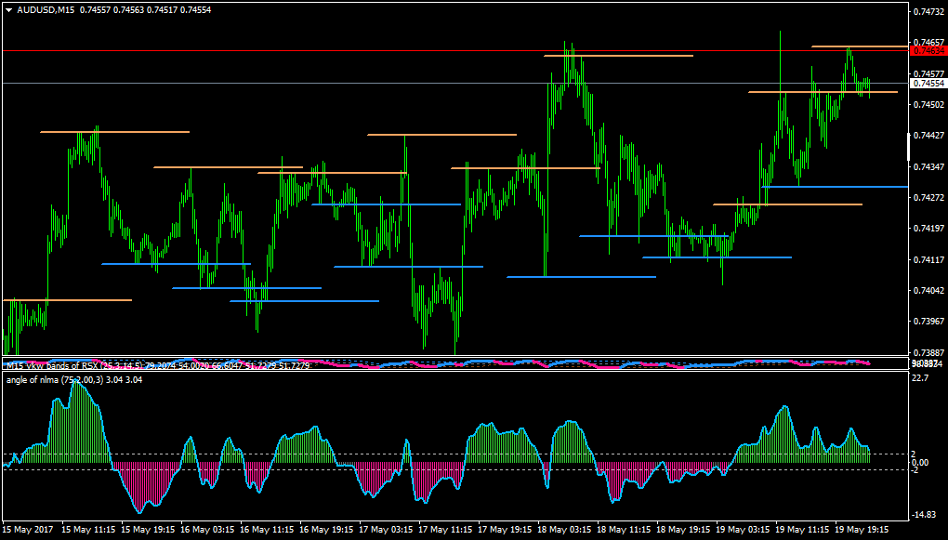Image resolution: width=948 pixels, height=540 pixels.
Task: Click the 17 May 11:15 time label
Action: point(444,530)
